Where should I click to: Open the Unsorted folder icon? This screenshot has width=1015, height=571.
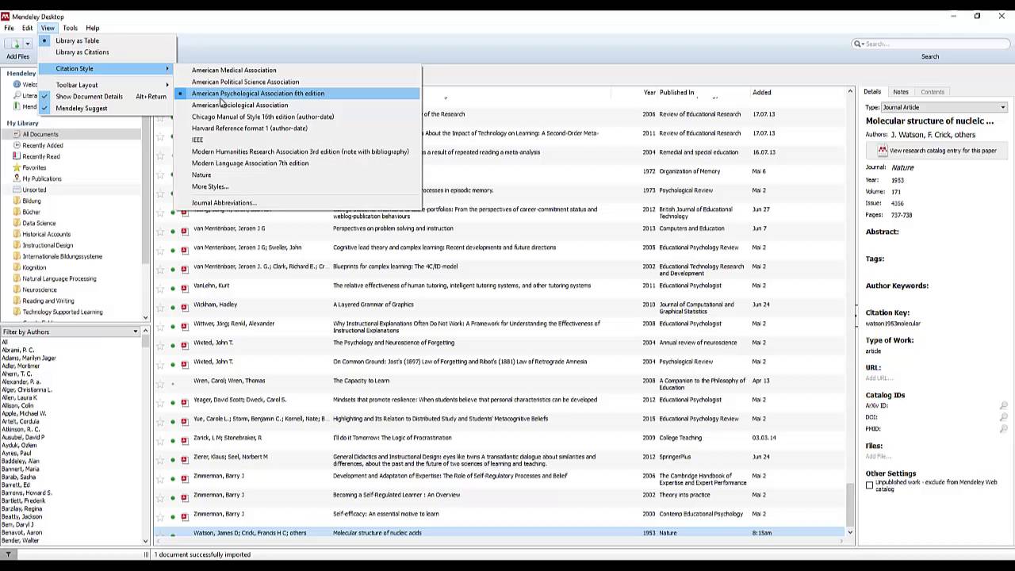(x=17, y=190)
